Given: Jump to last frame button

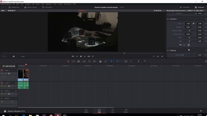Looking at the screenshot, I should click(x=89, y=56).
